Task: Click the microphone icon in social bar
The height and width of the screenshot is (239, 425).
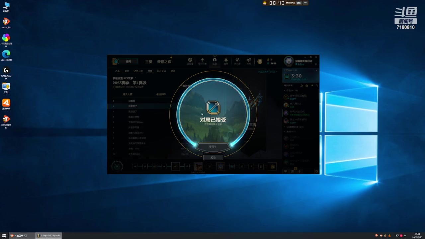Action: point(299,171)
